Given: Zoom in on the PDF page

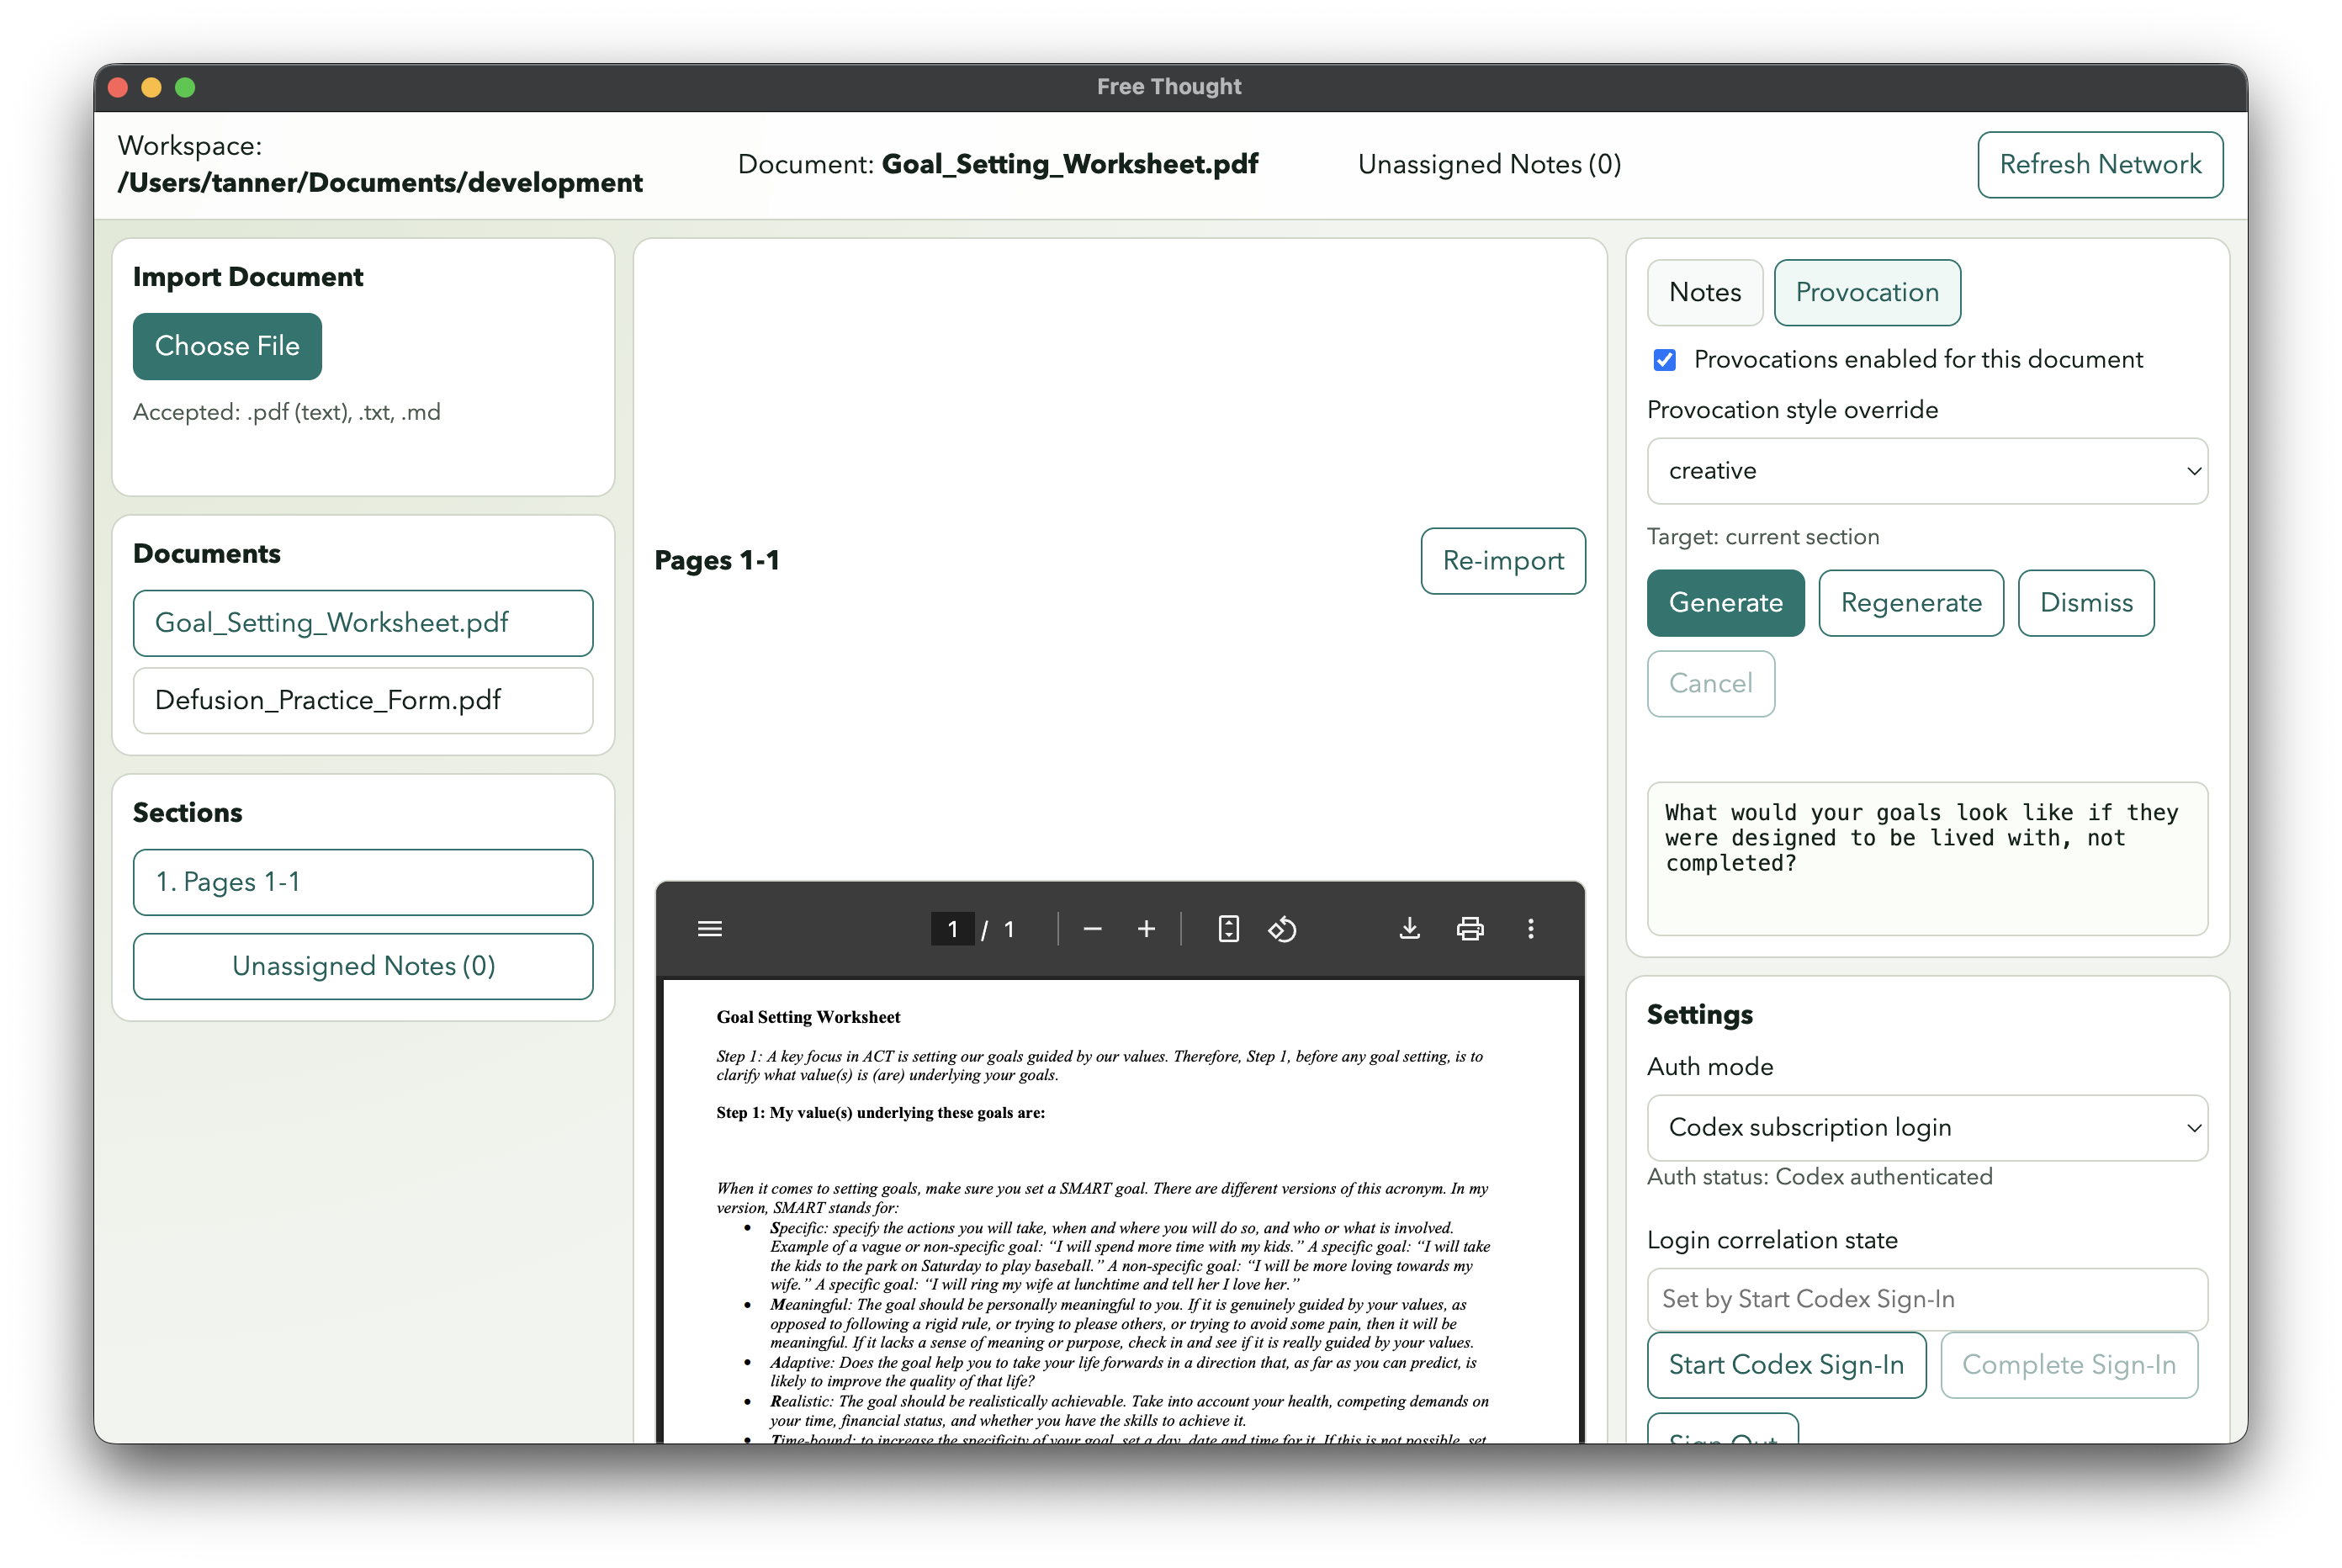Looking at the screenshot, I should (x=1147, y=928).
